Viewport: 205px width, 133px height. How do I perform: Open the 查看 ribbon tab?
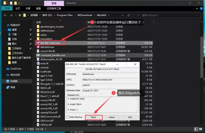tap(38, 9)
